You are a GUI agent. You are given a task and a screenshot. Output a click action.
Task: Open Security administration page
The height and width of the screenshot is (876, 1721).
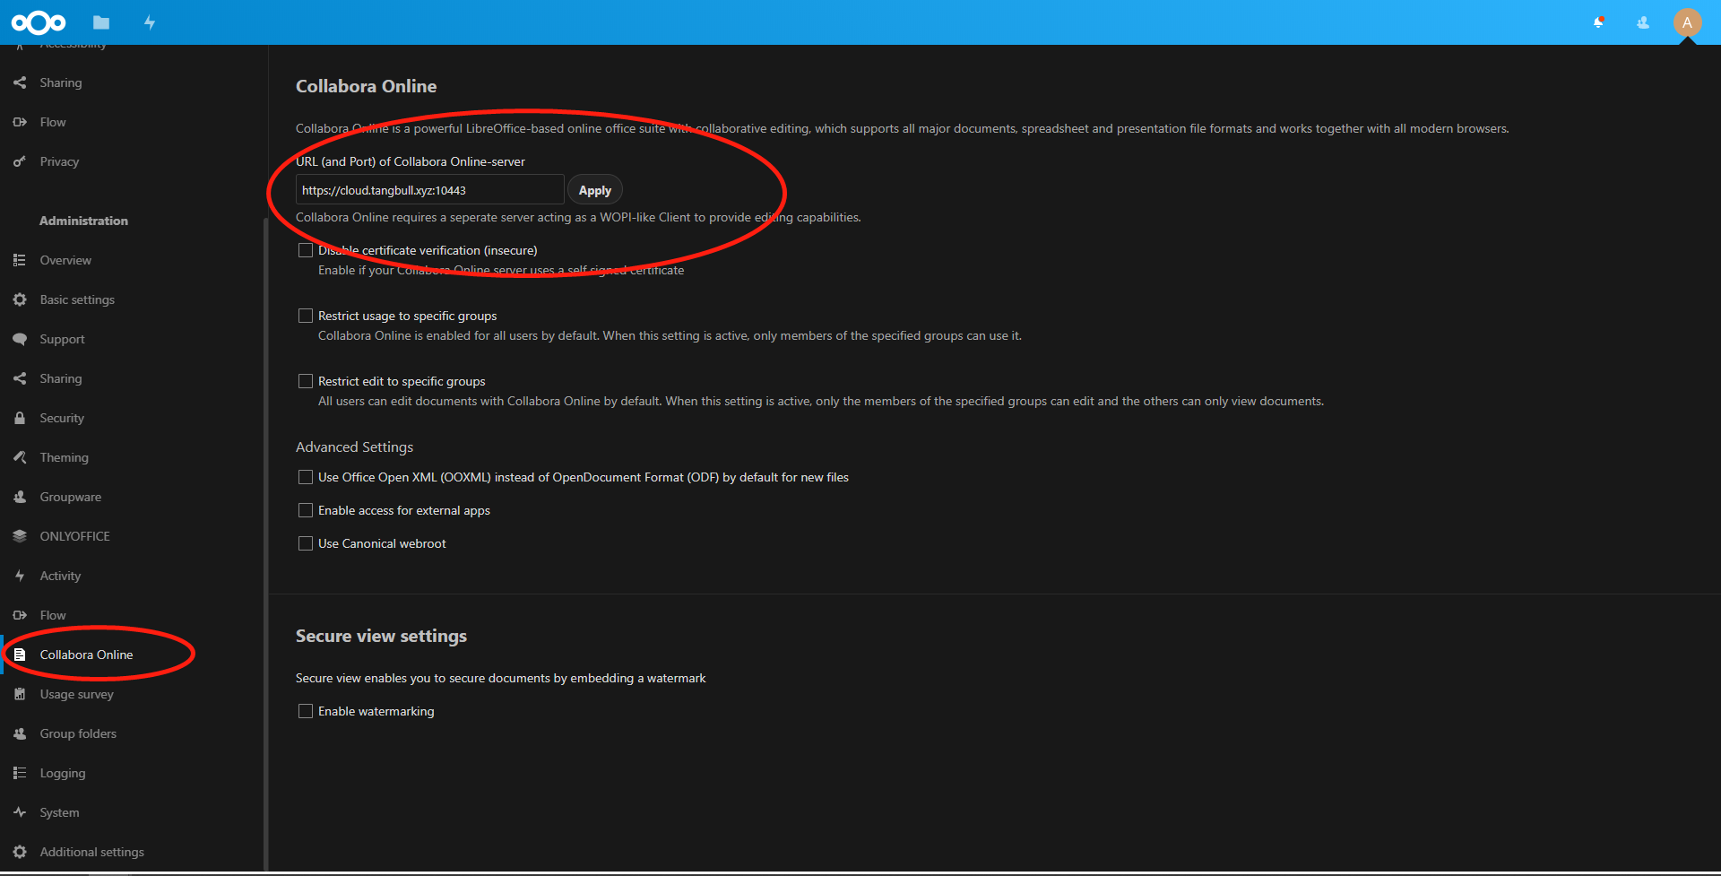tap(62, 418)
